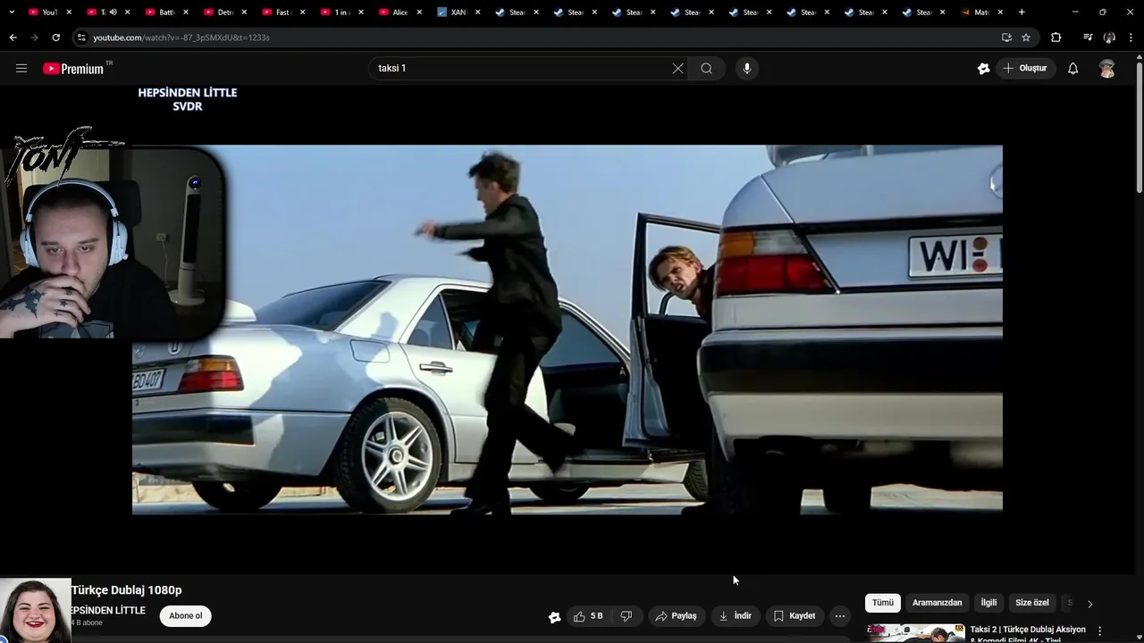Bookmark this page with star icon
This screenshot has height=643, width=1144.
[1026, 38]
